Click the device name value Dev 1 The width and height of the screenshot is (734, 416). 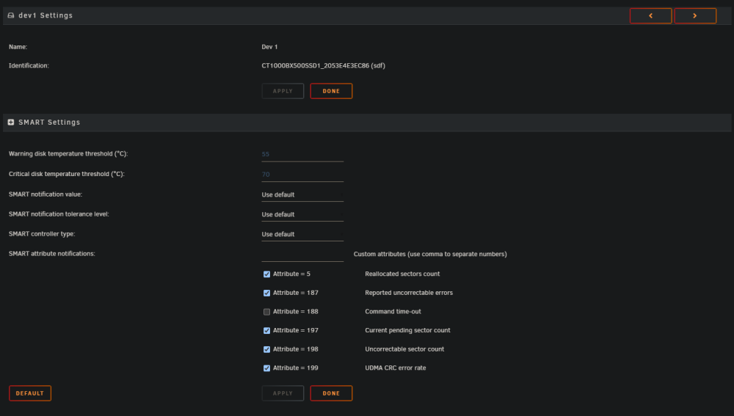tap(269, 47)
